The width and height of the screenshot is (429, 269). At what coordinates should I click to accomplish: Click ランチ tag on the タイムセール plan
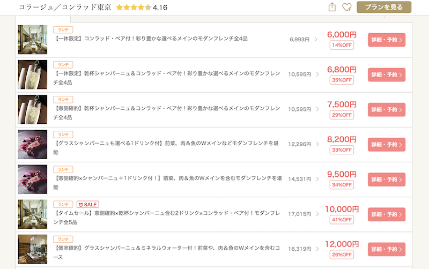click(63, 205)
